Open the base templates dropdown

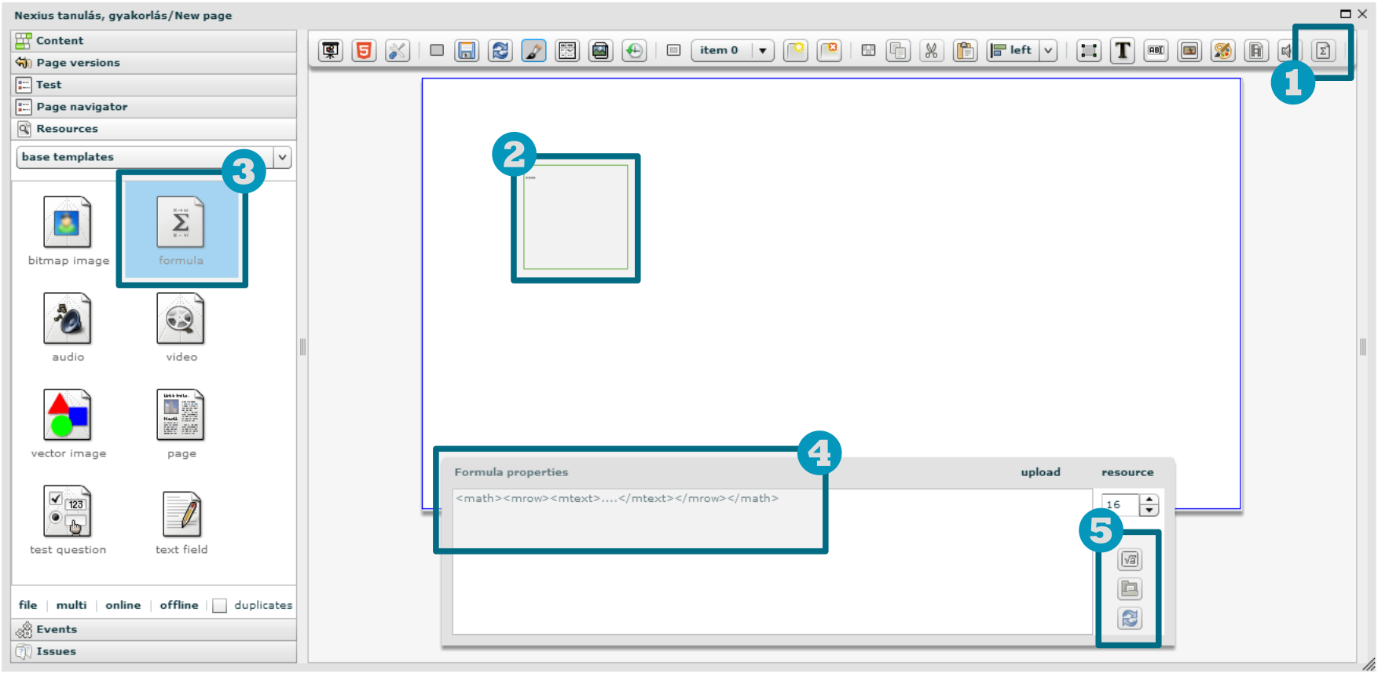pos(282,157)
